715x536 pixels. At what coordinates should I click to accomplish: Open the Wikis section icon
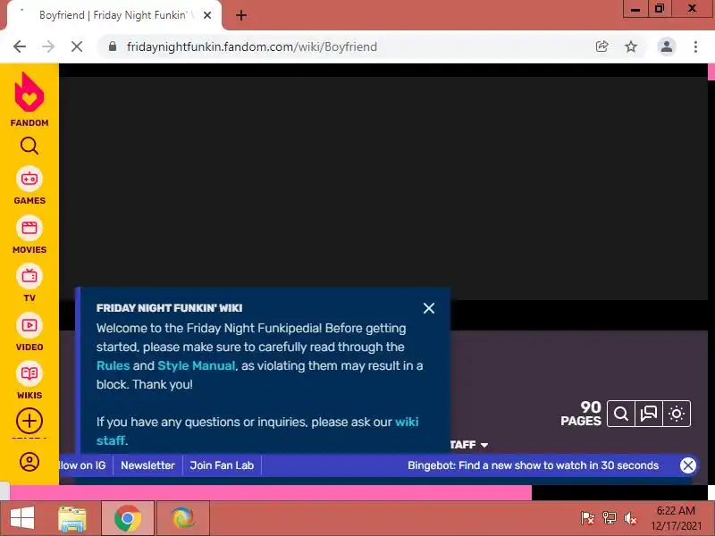[x=29, y=373]
